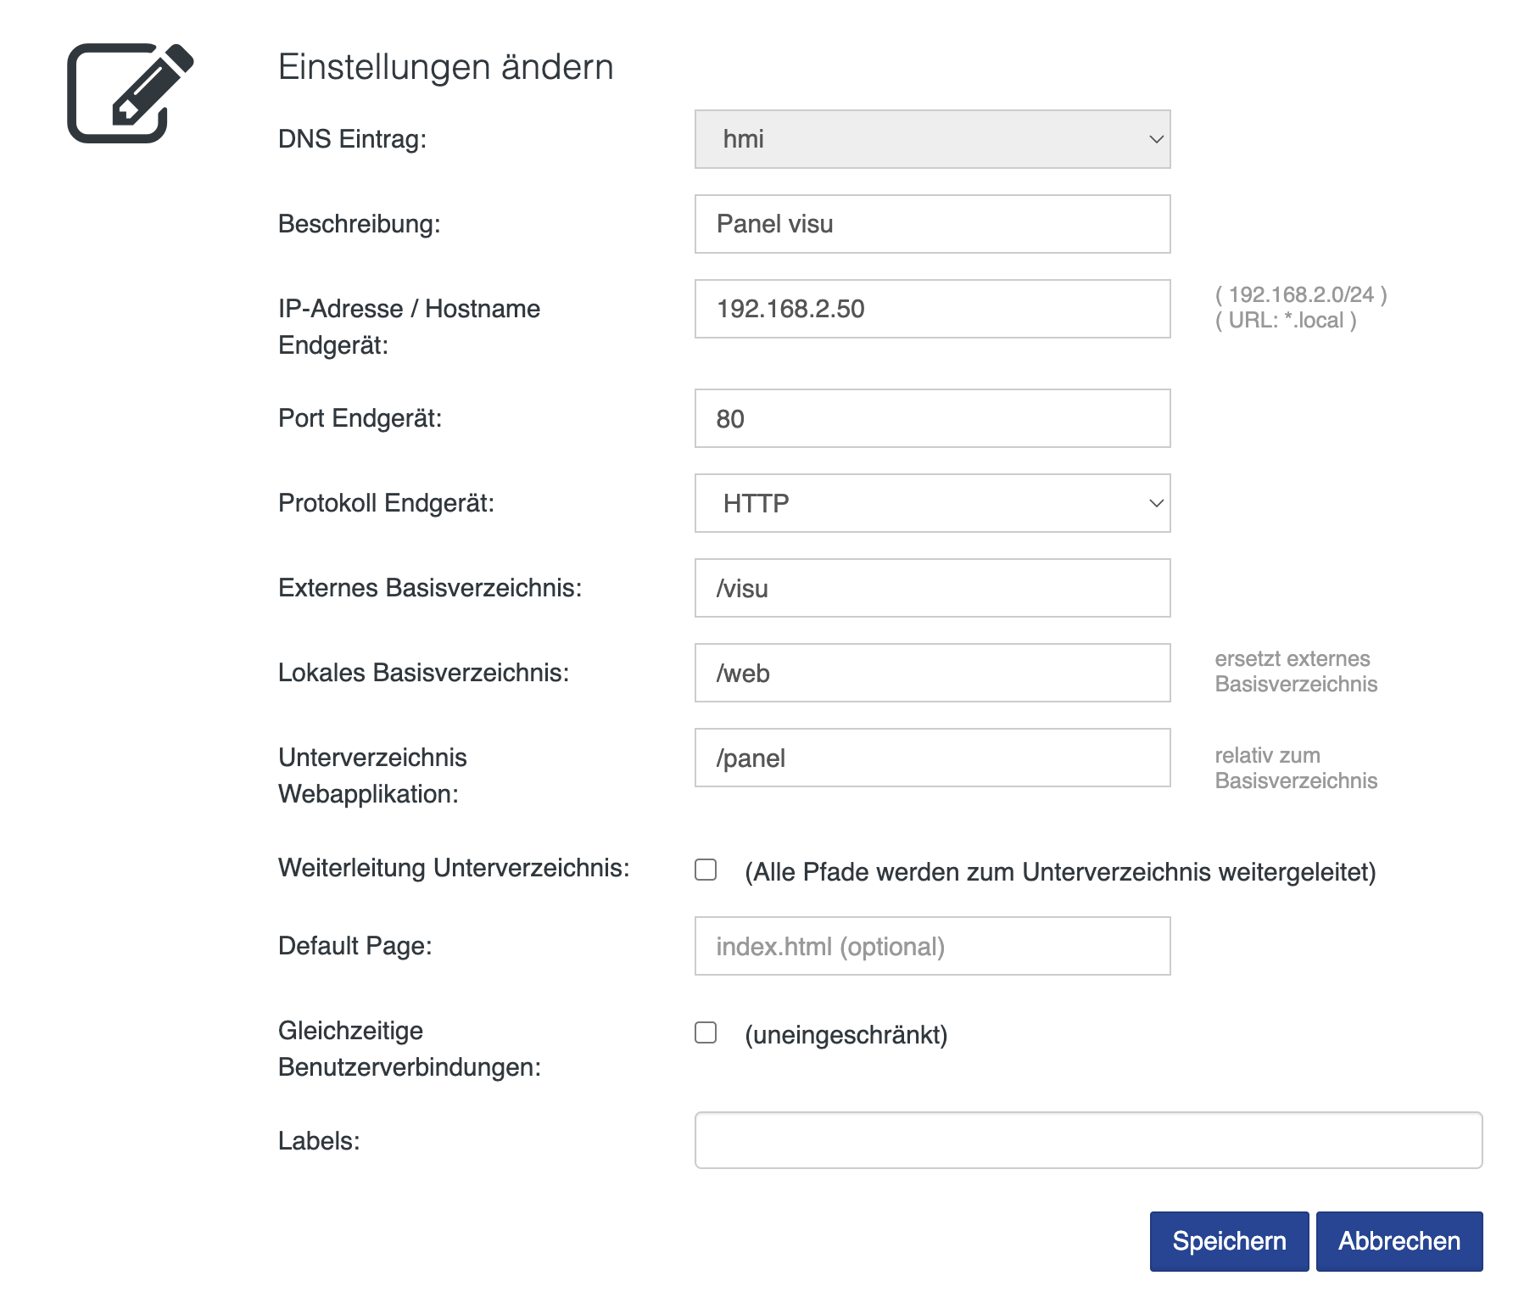
Task: Select the IP-Adresse field showing 192.168.2.50
Action: (931, 309)
